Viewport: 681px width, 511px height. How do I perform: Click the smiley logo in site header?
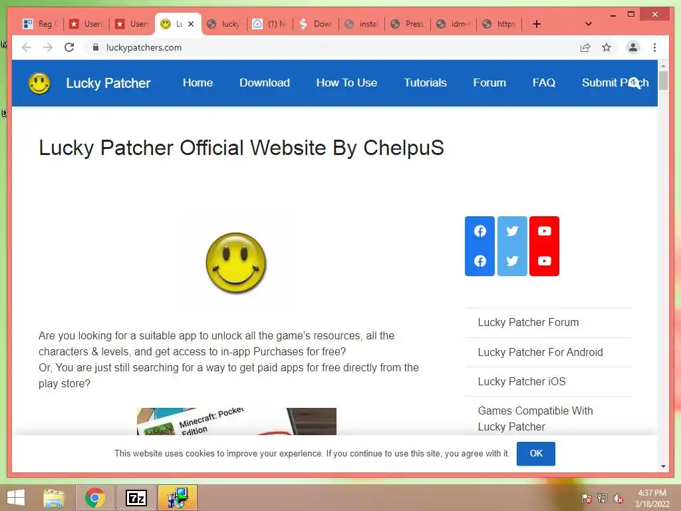39,83
